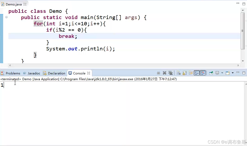Click the 'void' keyword in main
The image size is (247, 146).
pos(71,17)
